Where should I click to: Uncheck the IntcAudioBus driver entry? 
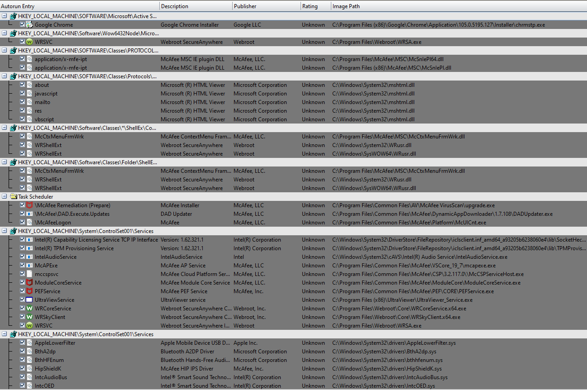[22, 377]
